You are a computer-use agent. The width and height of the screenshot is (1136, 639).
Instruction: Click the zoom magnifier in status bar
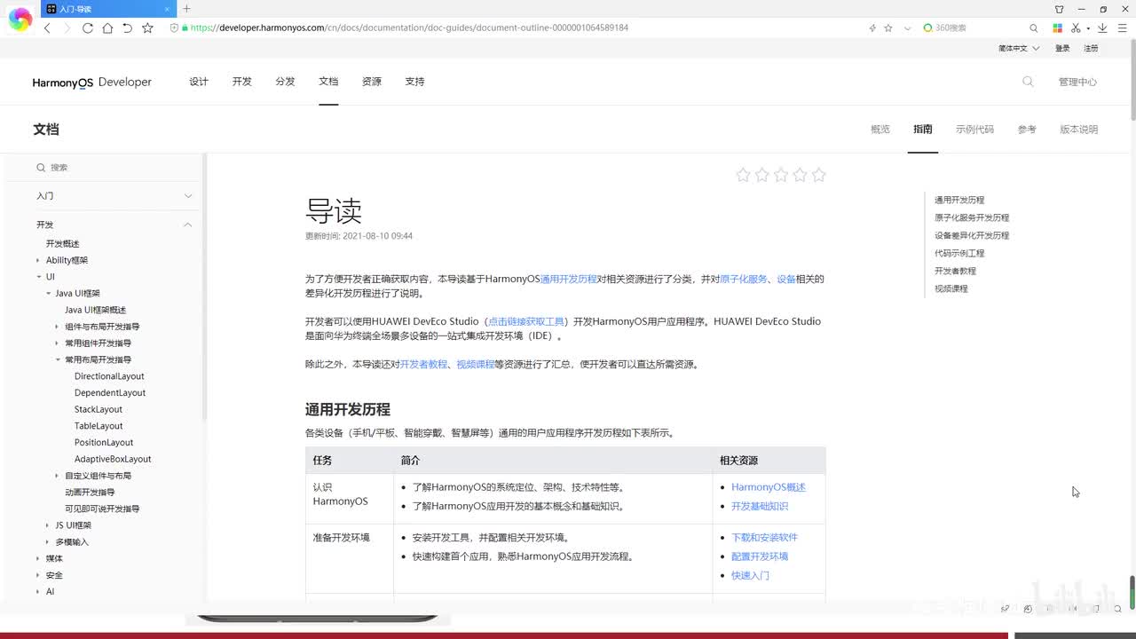click(1119, 609)
